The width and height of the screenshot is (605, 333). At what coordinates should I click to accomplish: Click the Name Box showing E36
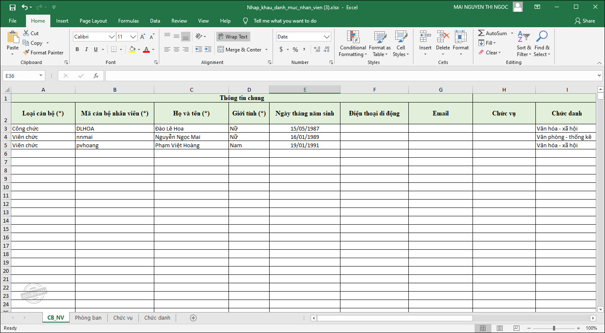pos(20,76)
